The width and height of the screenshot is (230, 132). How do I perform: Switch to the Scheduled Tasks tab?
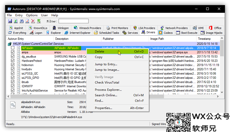[x=106, y=33]
